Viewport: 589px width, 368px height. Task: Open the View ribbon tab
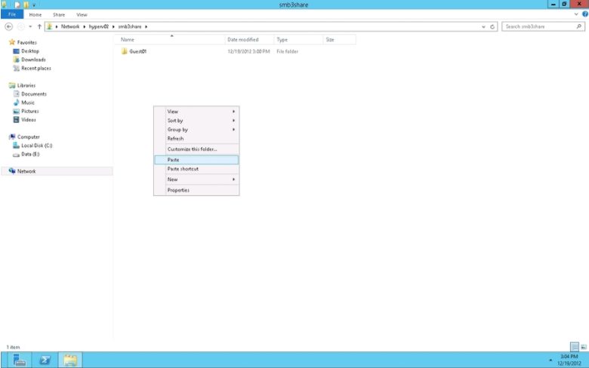(82, 14)
